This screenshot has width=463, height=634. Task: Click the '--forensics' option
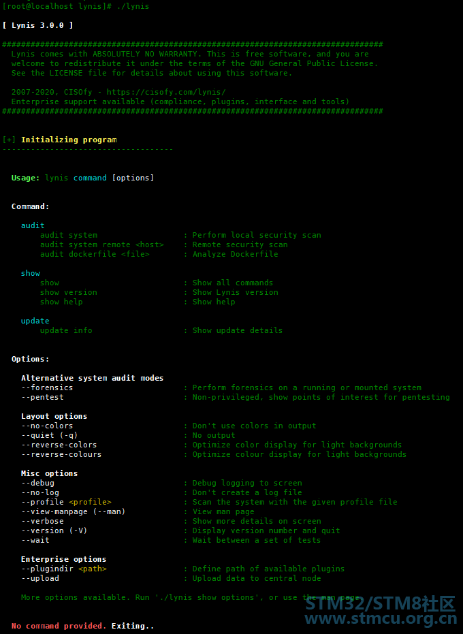(x=47, y=387)
